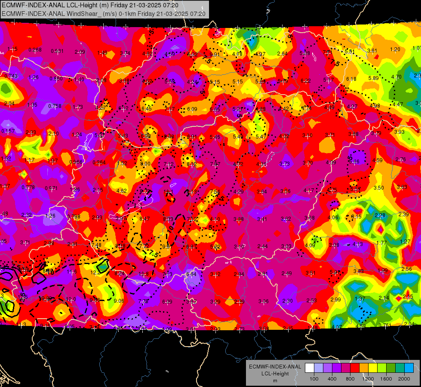Click the orange swatch in the legend

[364, 368]
